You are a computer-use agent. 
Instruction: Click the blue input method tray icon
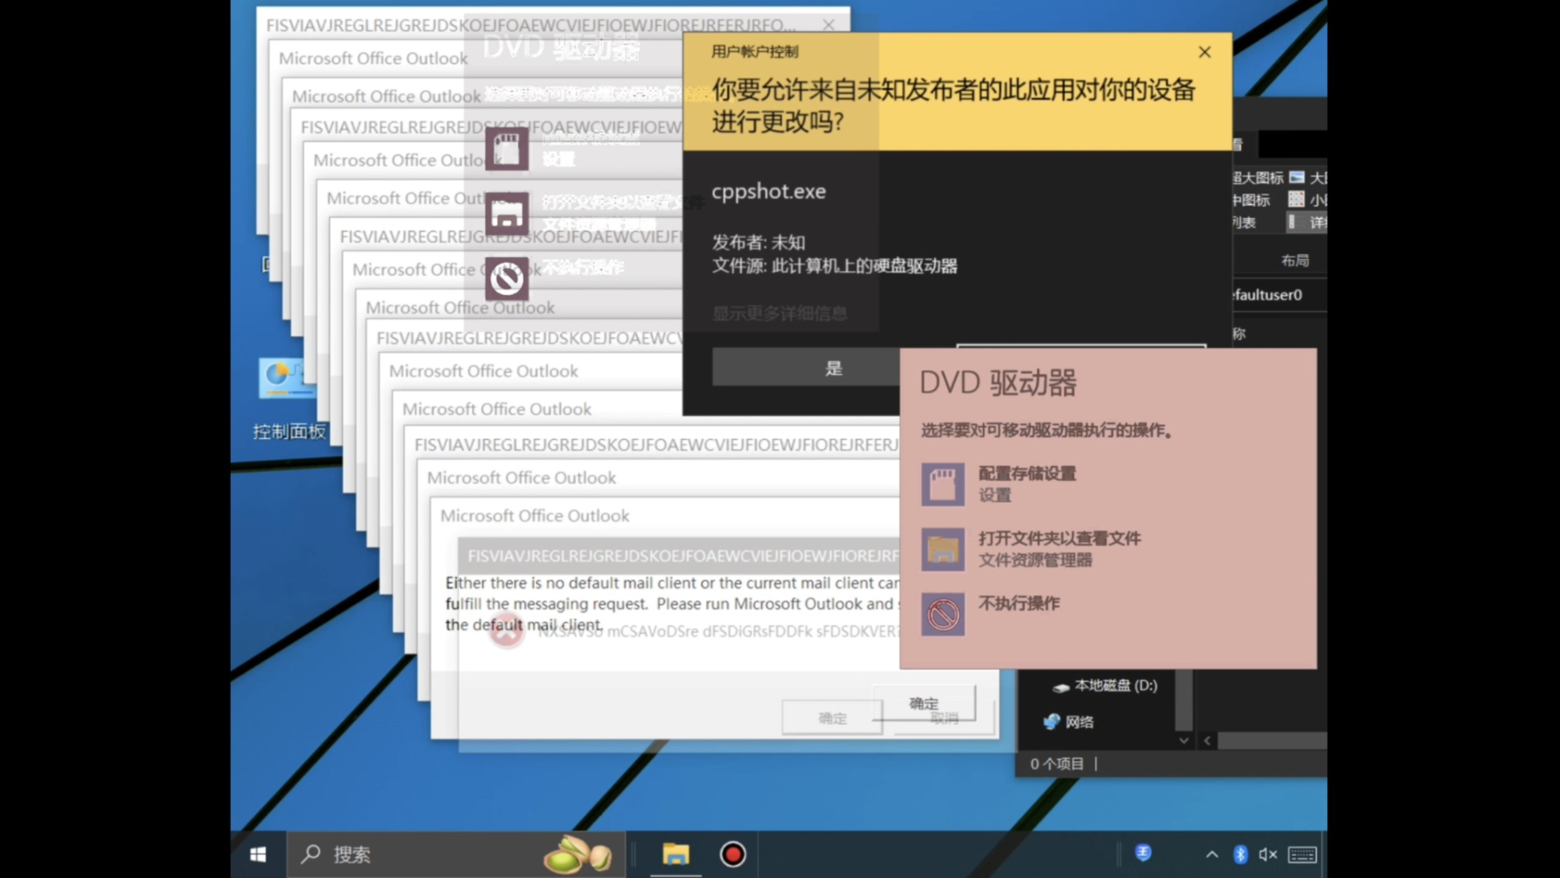pos(1143,852)
